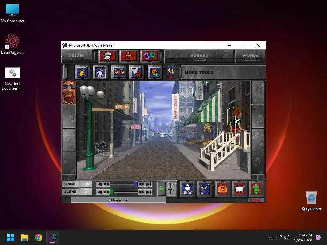Open the network icon in system tray
Viewport: 327px width, 245px height.
279,237
